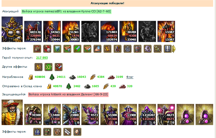Click the green XP effect icon

click(48, 67)
